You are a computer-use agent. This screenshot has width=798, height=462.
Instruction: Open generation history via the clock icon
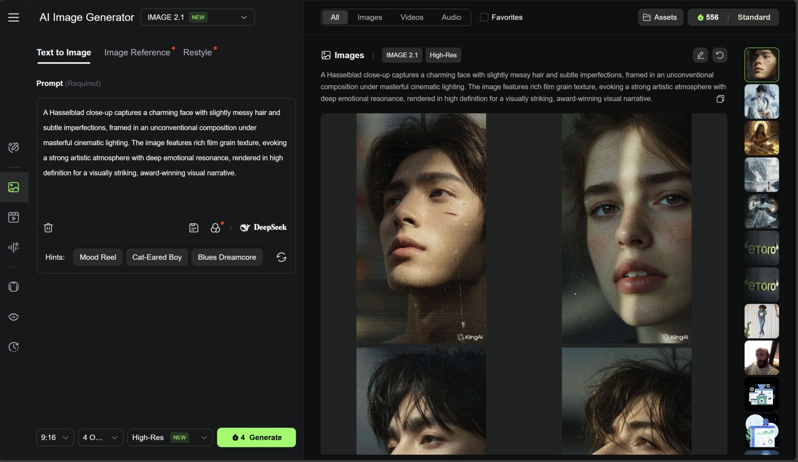click(13, 347)
